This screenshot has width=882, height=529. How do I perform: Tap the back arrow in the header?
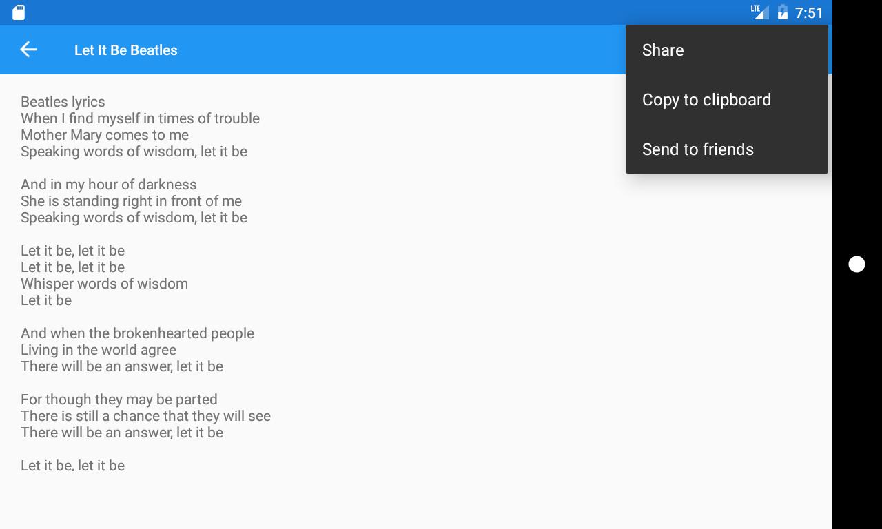pos(28,50)
